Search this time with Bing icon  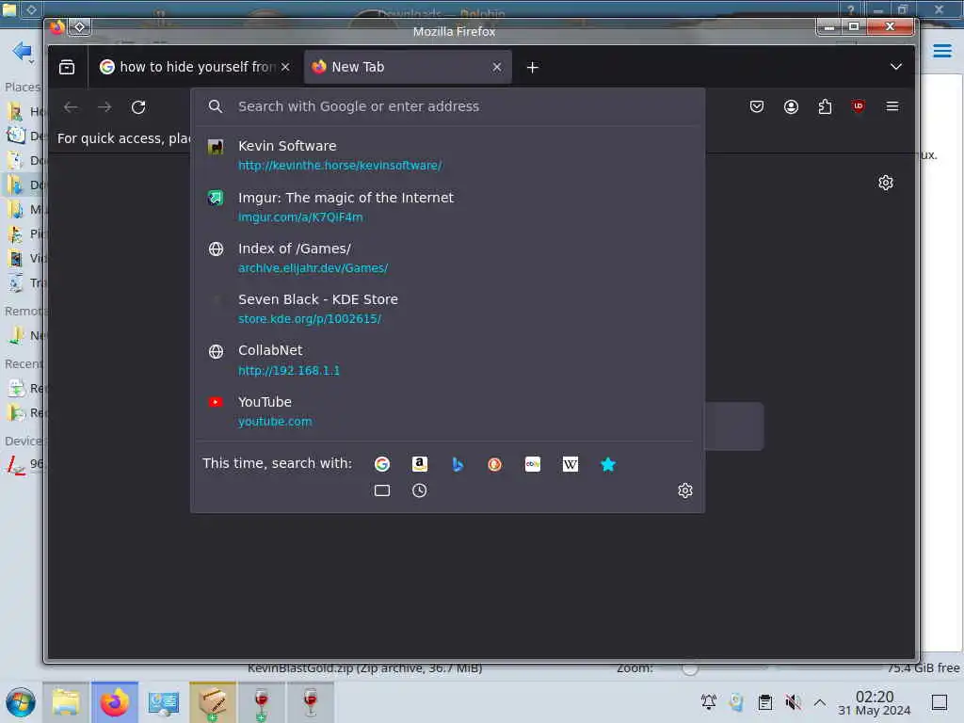458,464
